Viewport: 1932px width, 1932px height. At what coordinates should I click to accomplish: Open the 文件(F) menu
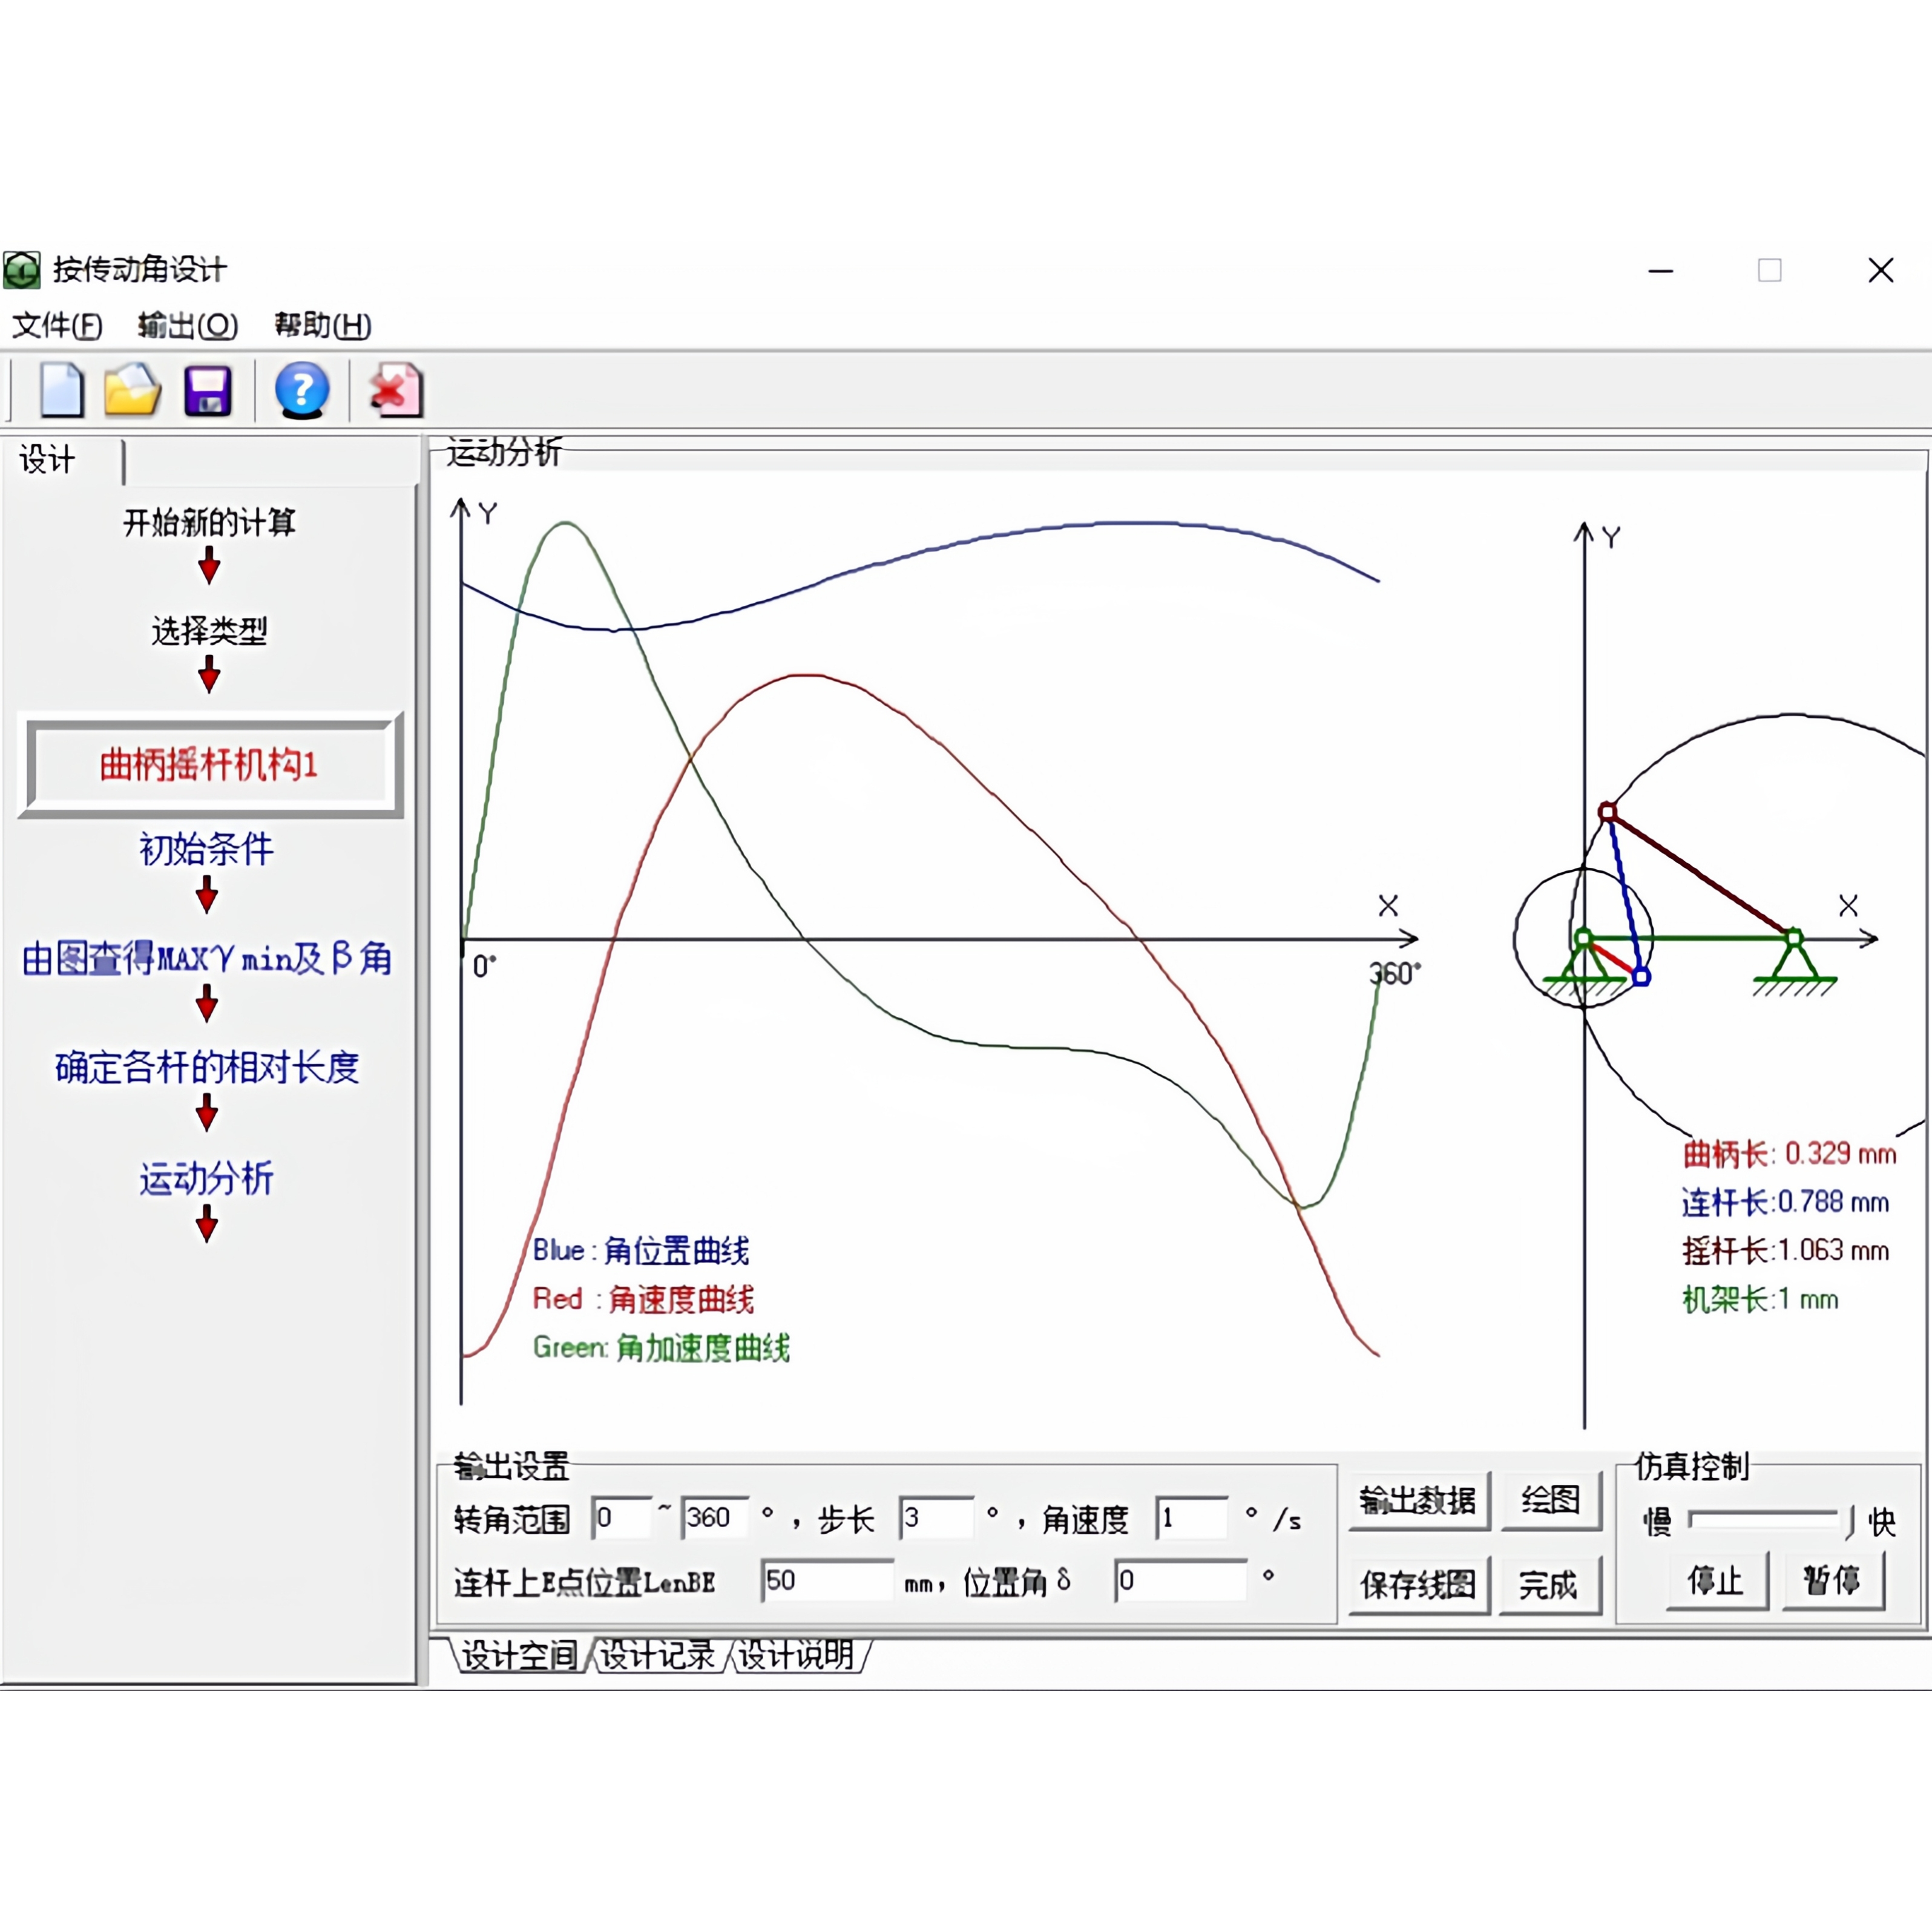click(57, 325)
